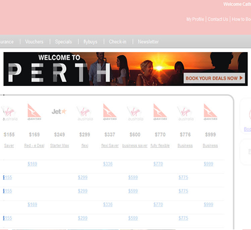Click the Welcome to Perth banner image

click(x=125, y=69)
